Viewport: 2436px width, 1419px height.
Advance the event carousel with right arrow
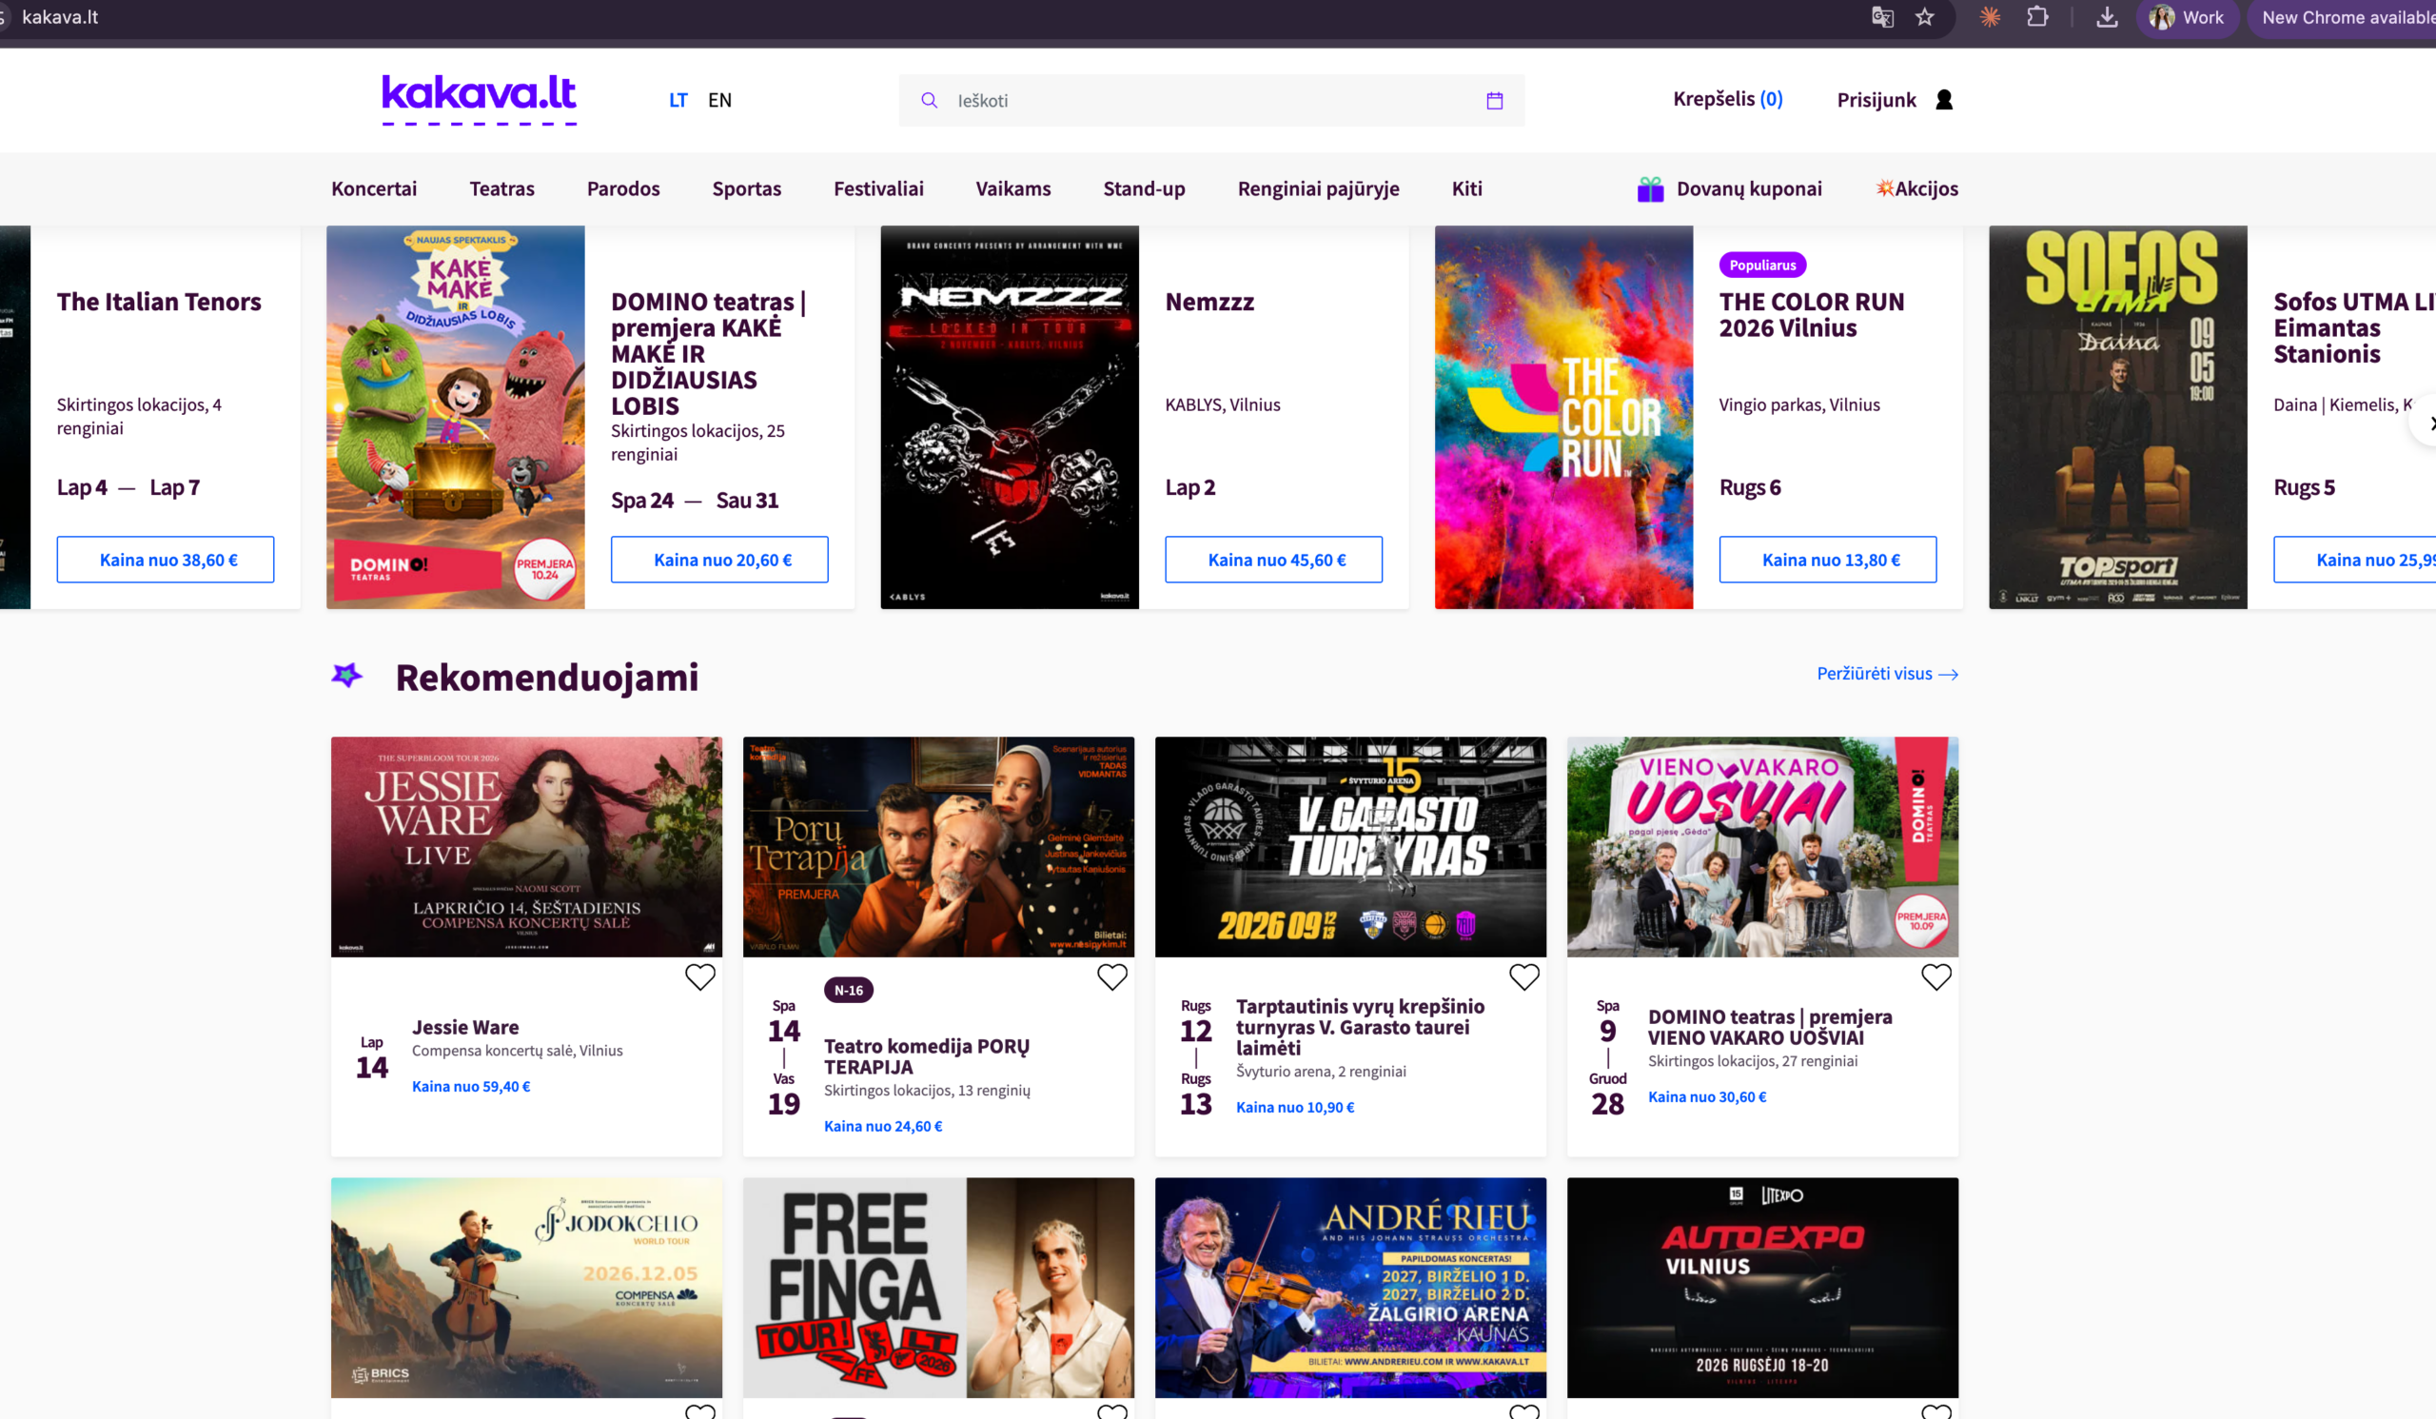pos(2426,424)
